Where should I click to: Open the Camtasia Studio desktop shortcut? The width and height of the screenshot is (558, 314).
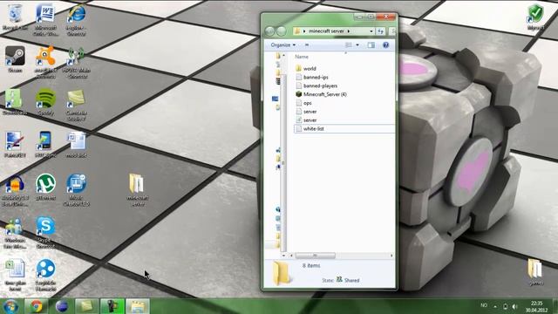[x=77, y=105]
